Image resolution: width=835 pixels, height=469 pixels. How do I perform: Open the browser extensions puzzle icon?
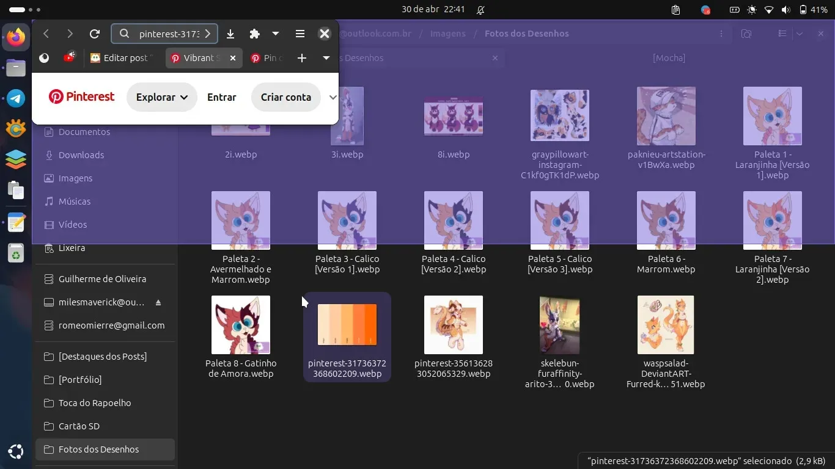point(255,34)
